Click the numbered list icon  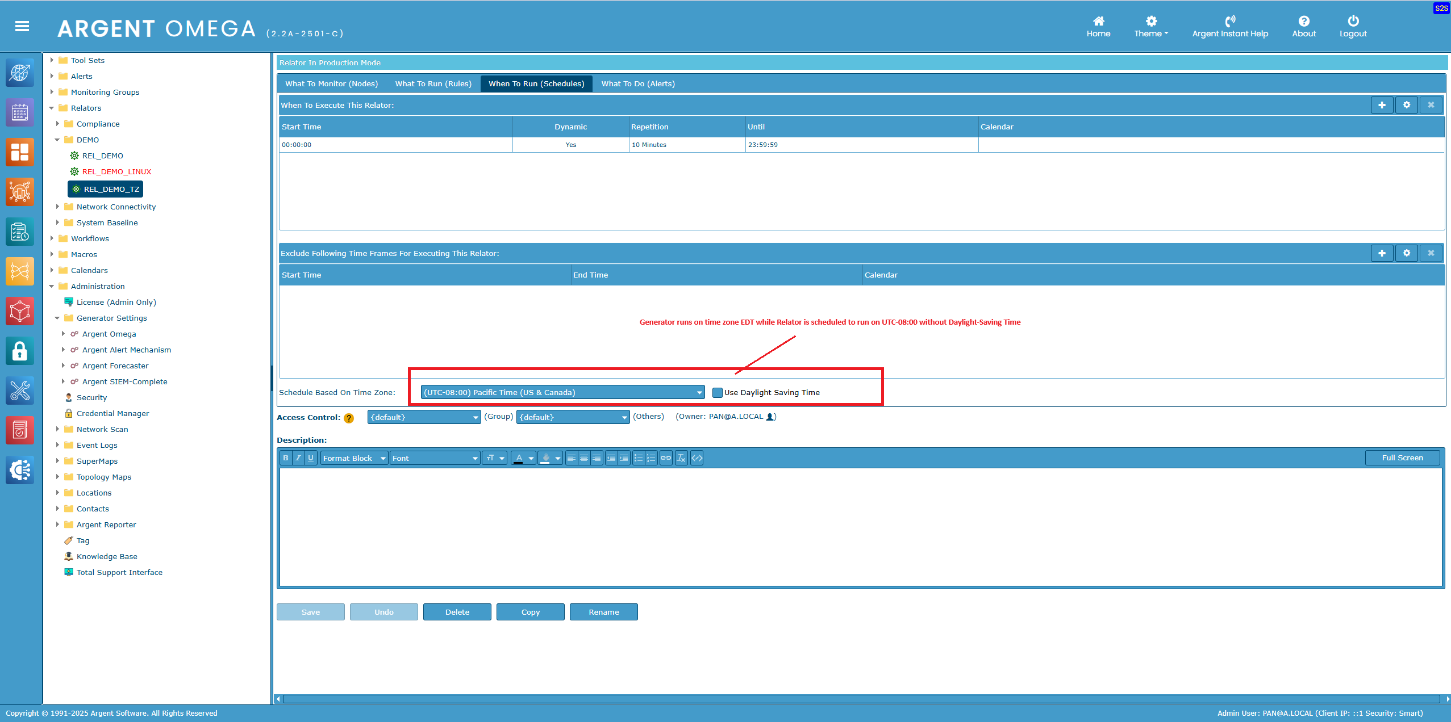click(x=652, y=458)
